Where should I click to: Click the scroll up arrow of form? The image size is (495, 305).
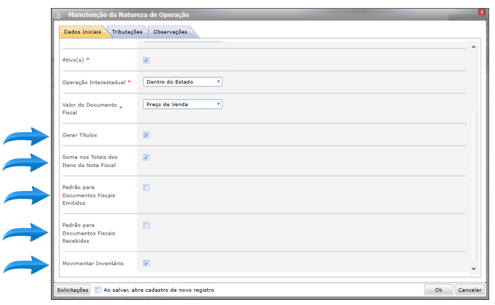[x=473, y=47]
